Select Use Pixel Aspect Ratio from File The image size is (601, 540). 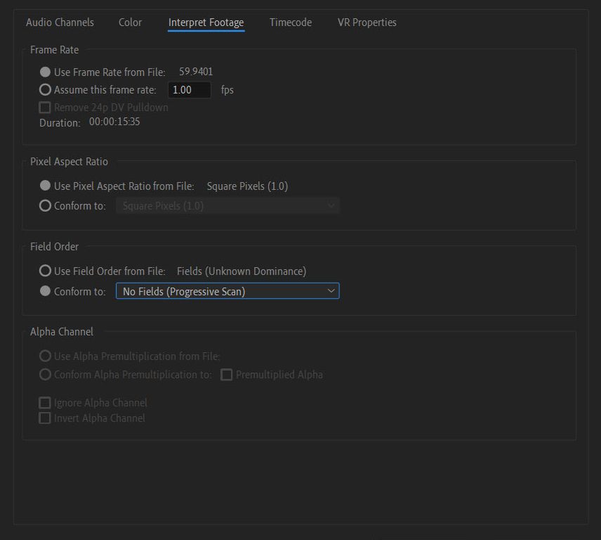[46, 186]
